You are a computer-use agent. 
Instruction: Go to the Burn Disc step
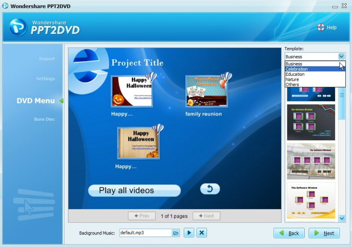coord(44,119)
